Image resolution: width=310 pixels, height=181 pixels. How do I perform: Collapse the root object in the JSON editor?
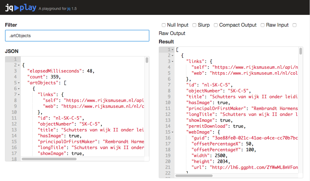18,65
